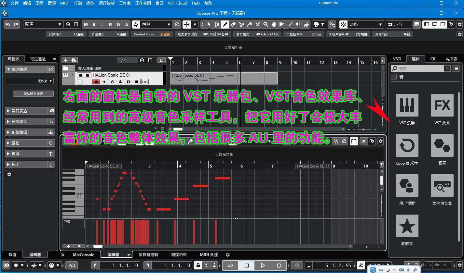The width and height of the screenshot is (464, 273).
Task: Open 预置 presets tile
Action: (x=442, y=145)
